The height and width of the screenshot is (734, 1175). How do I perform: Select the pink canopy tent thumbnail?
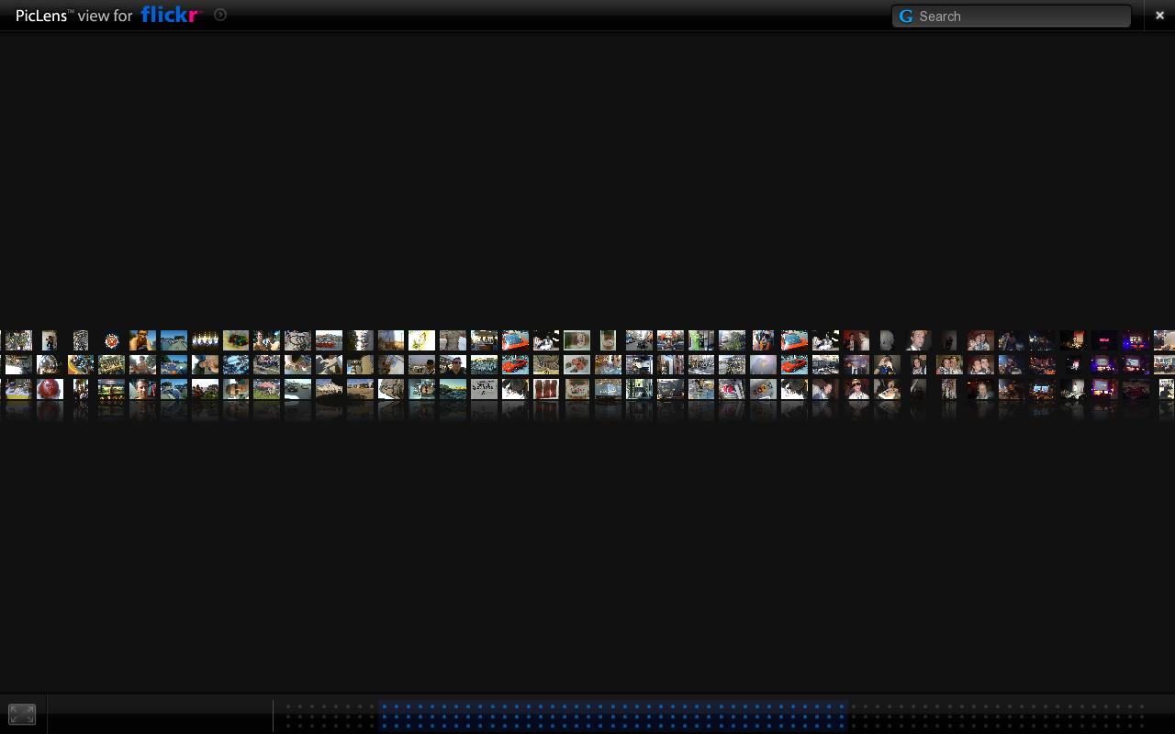coord(267,390)
